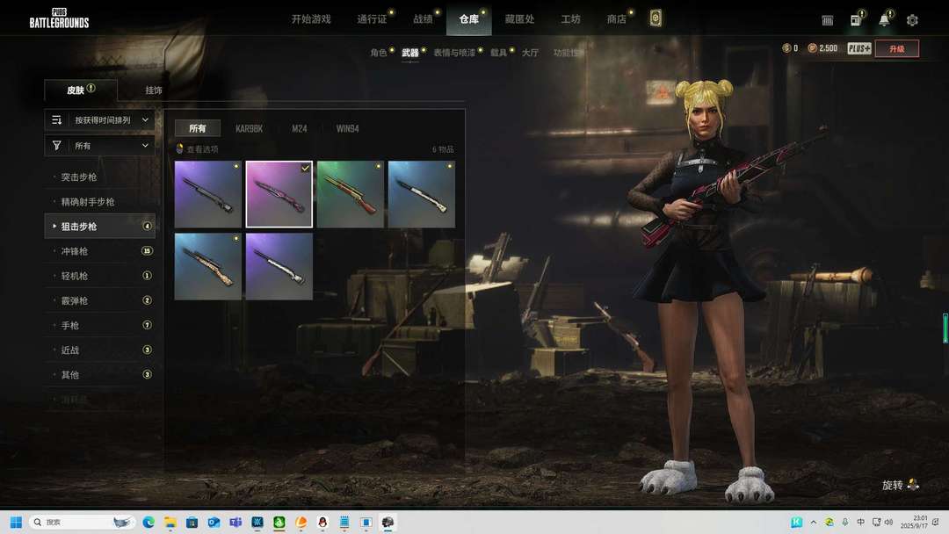Click the red 升级 upgrade button

(x=897, y=48)
